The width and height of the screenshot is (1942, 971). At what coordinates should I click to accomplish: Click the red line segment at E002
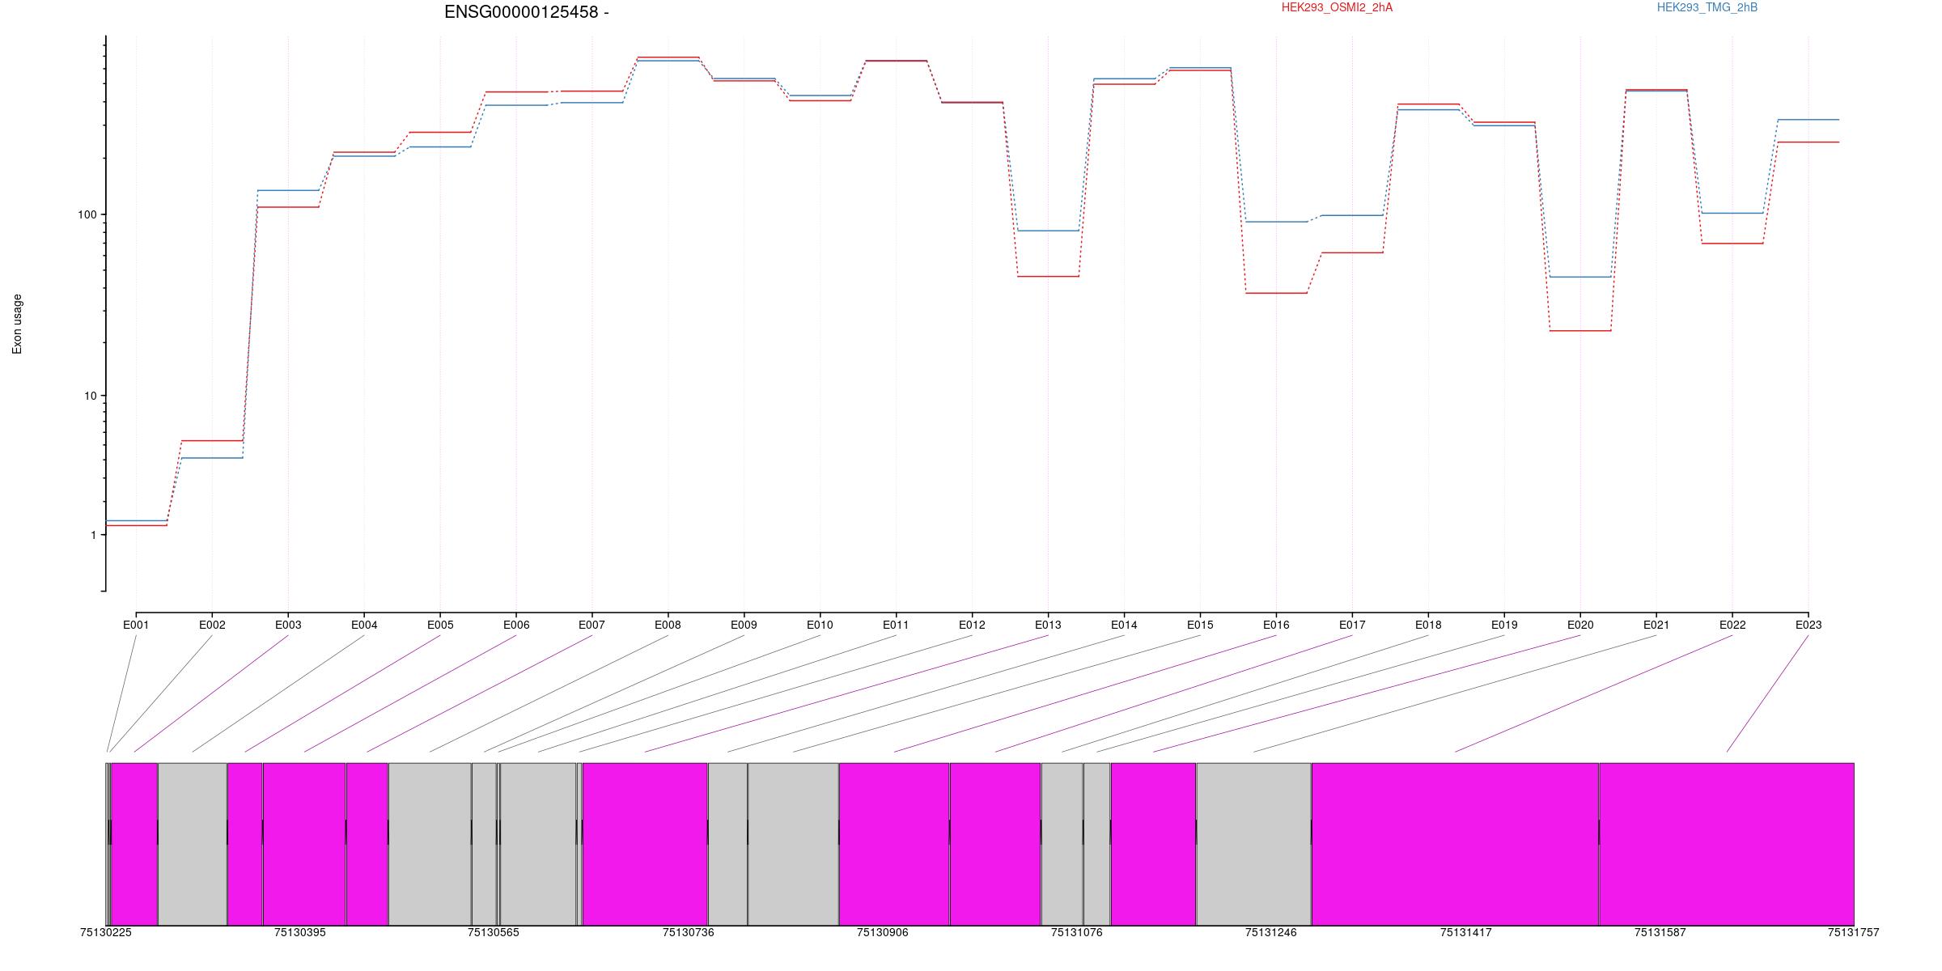(212, 440)
